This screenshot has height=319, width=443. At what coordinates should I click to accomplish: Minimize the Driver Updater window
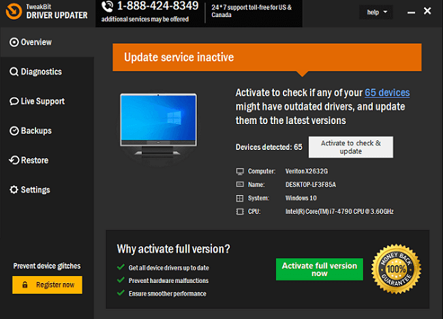(x=412, y=12)
